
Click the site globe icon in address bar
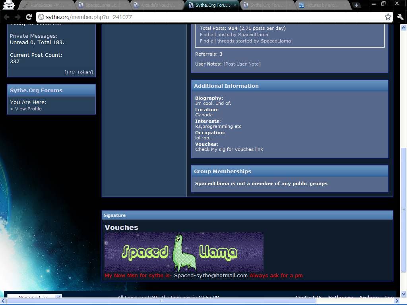41,17
